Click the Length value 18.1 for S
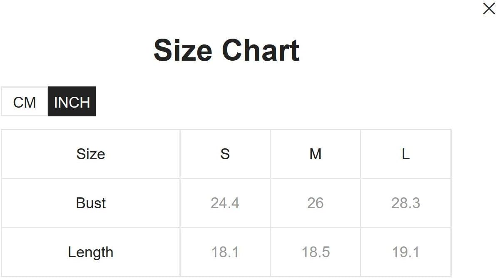 (225, 252)
